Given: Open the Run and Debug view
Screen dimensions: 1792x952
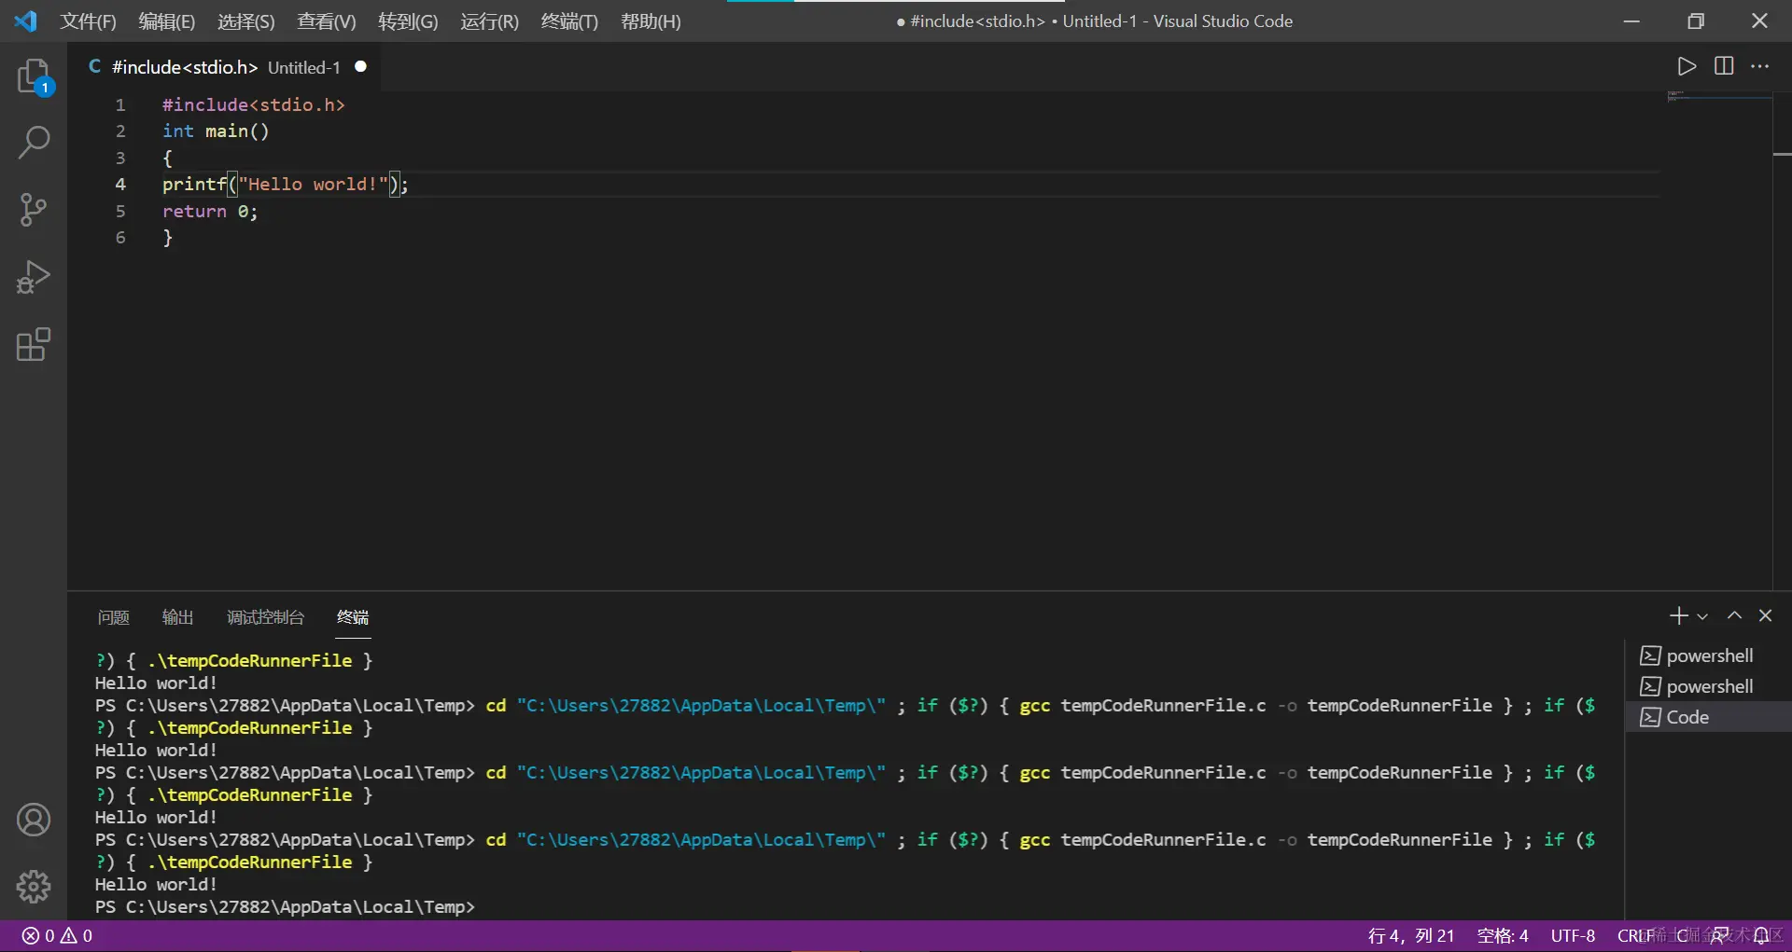Looking at the screenshot, I should click(x=34, y=277).
